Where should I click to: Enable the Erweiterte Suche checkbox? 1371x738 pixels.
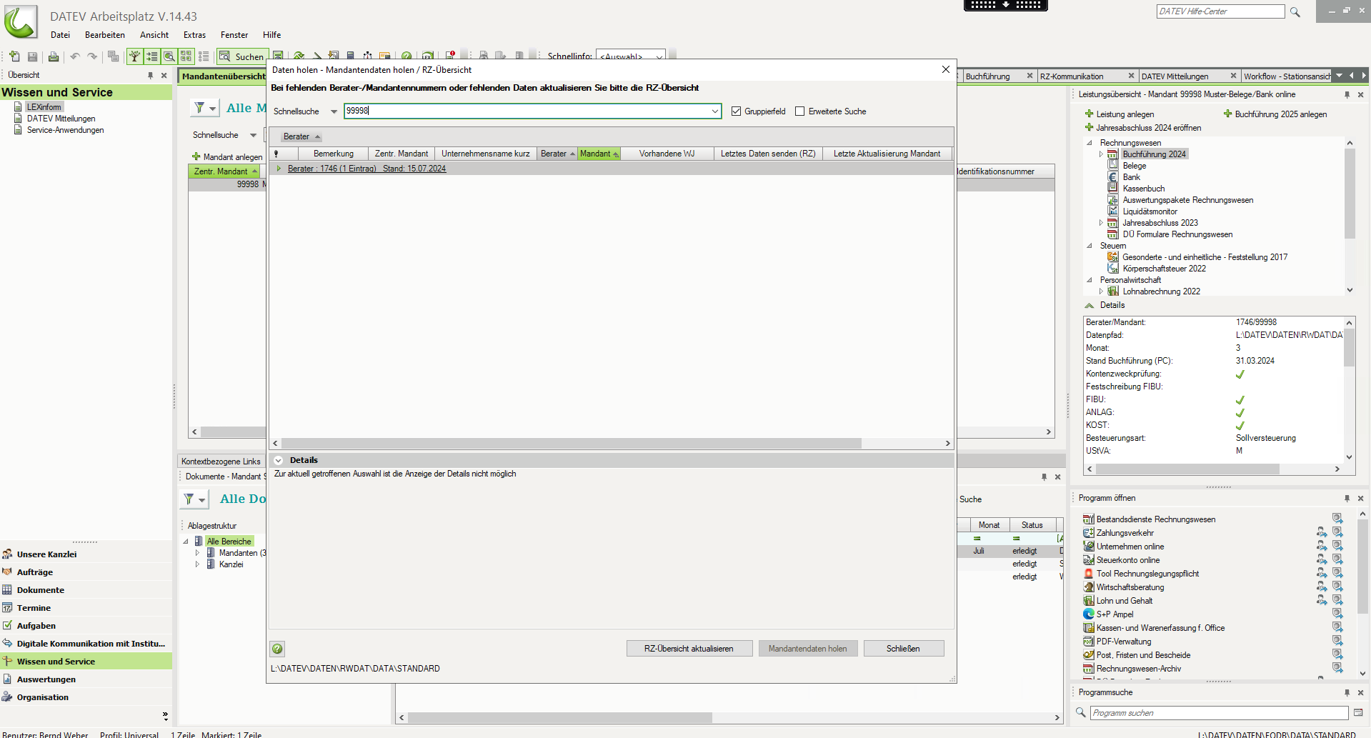tap(800, 111)
